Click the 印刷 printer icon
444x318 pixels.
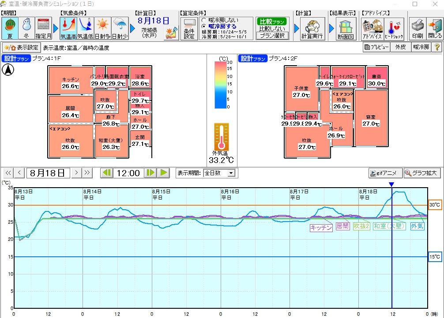tap(417, 29)
